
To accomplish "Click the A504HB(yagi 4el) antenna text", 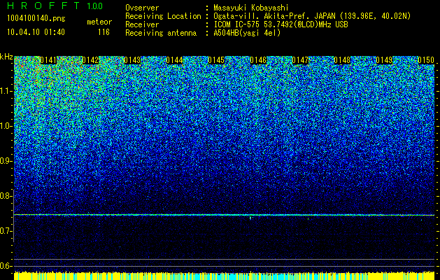I will click(x=247, y=33).
